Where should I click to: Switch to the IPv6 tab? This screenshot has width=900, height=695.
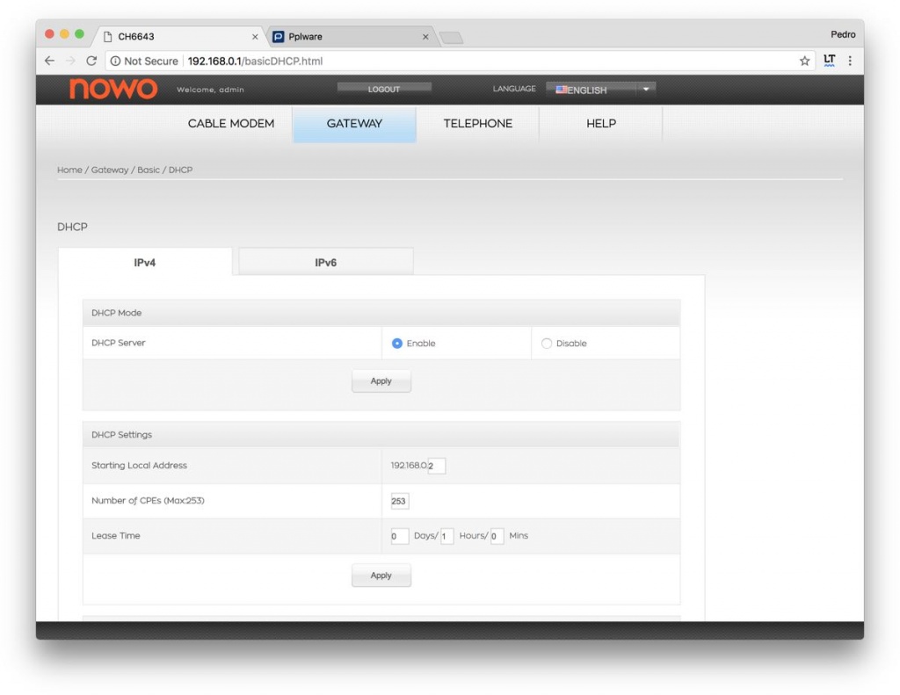coord(323,261)
